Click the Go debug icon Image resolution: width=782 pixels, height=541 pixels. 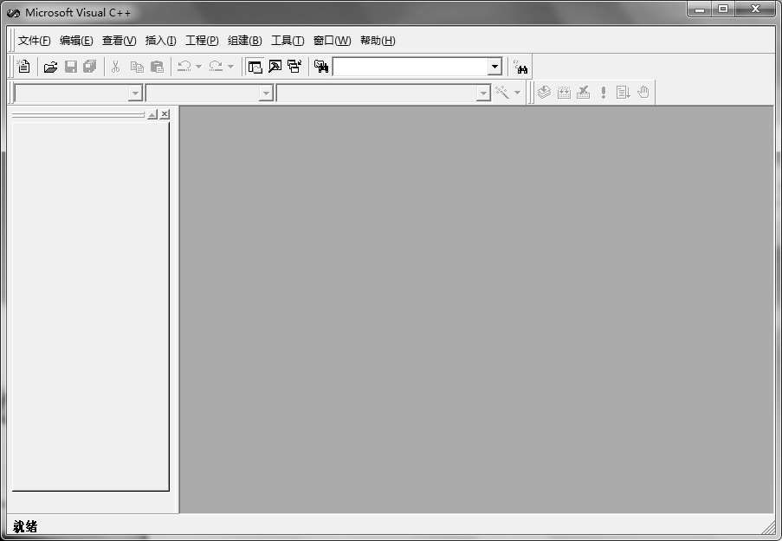click(x=623, y=93)
